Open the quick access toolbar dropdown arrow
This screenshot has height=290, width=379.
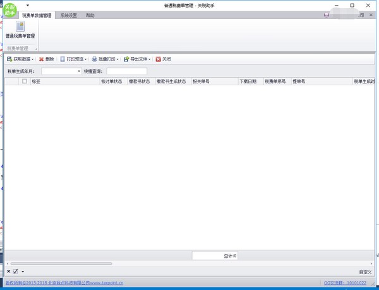click(x=28, y=5)
